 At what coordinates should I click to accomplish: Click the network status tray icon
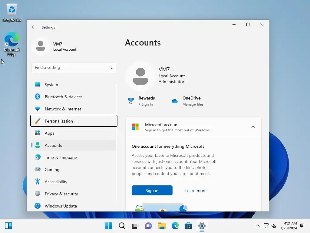(x=266, y=226)
